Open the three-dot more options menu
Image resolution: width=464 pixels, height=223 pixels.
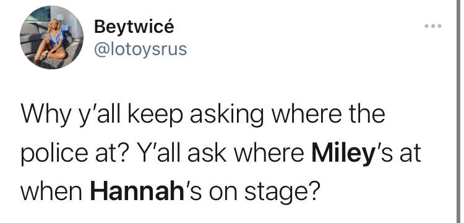click(433, 26)
